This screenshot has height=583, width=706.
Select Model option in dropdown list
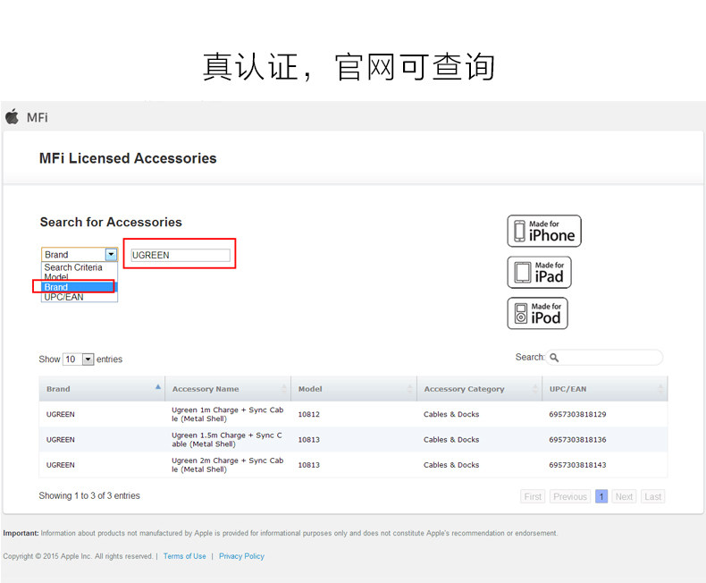[56, 277]
